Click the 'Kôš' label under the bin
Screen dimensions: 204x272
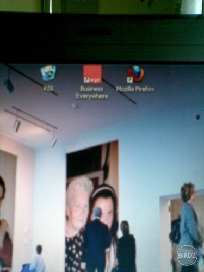[48, 89]
